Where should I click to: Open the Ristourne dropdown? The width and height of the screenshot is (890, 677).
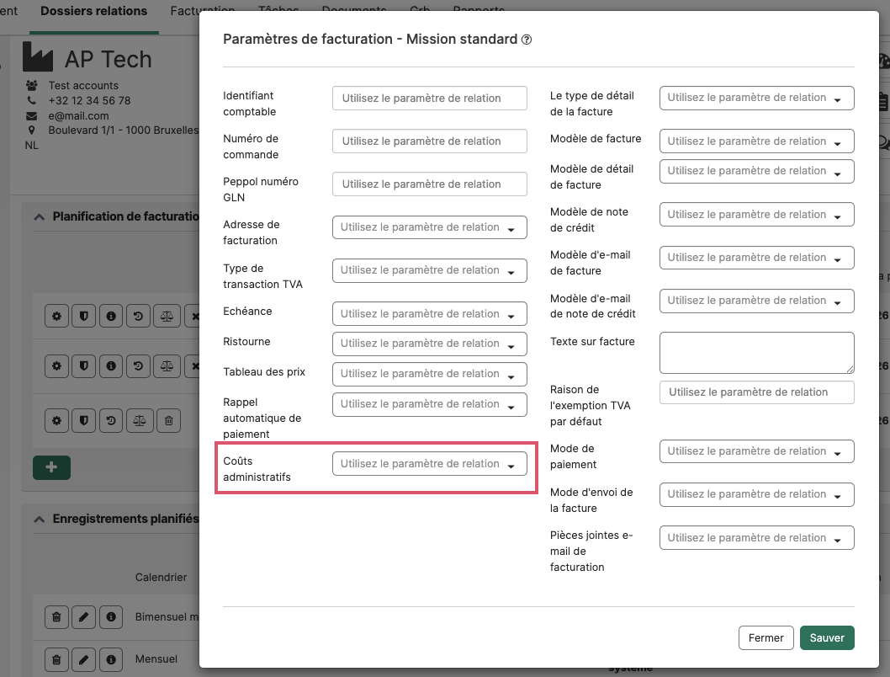pos(430,344)
